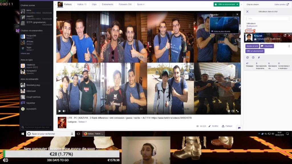
Task: View the Followers 556 tab
Action: tap(125, 4)
